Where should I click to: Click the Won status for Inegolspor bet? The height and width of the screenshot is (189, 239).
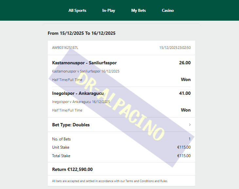(186, 110)
